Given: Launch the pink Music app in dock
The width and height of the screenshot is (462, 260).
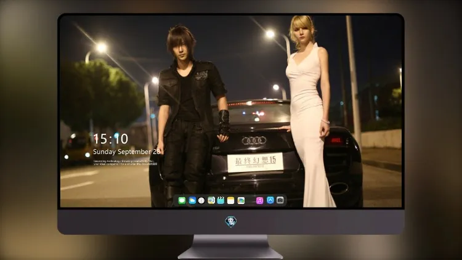Looking at the screenshot, I should 259,201.
